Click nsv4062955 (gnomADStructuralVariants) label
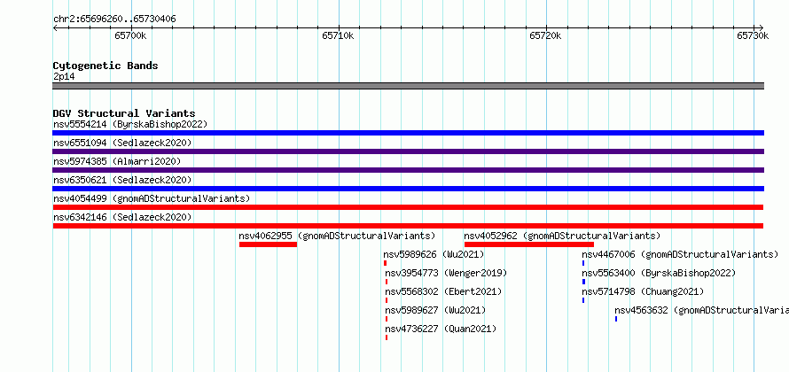789x372 pixels. [337, 236]
